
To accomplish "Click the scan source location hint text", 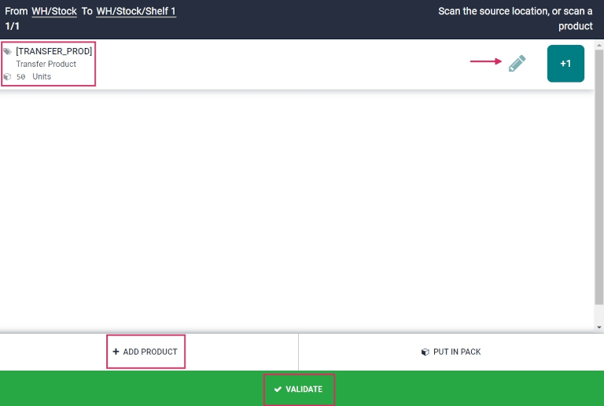I will [515, 19].
